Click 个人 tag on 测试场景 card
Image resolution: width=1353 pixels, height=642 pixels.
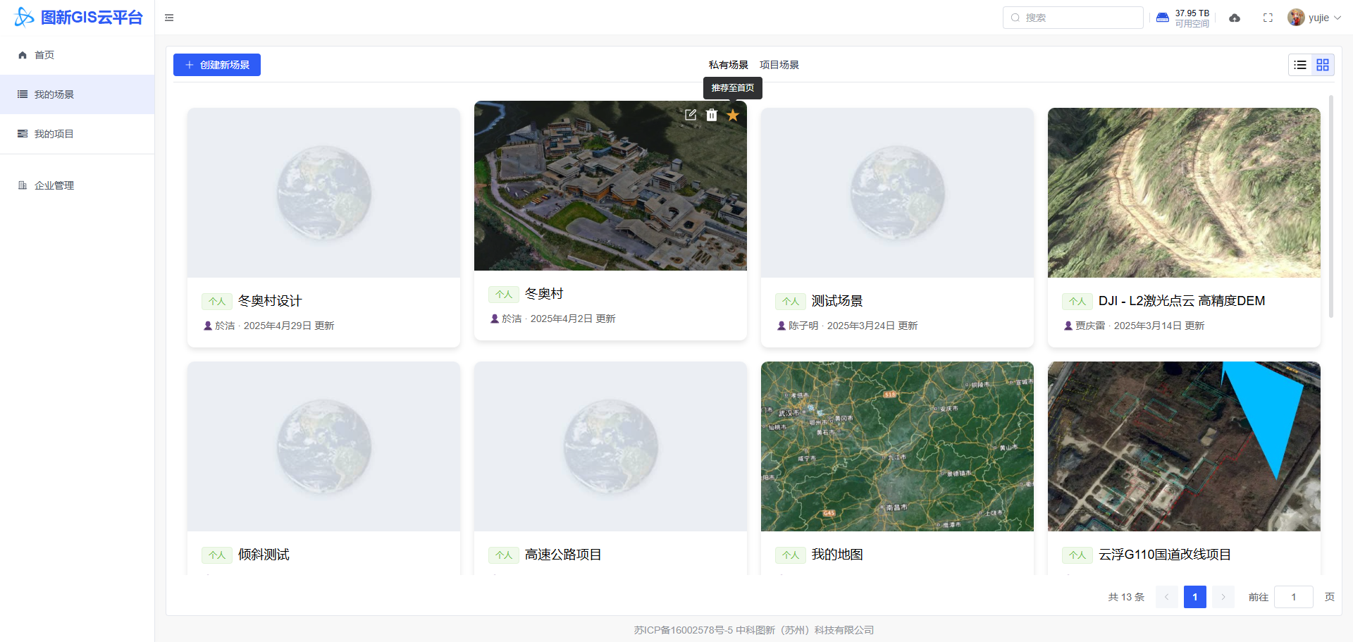click(791, 302)
